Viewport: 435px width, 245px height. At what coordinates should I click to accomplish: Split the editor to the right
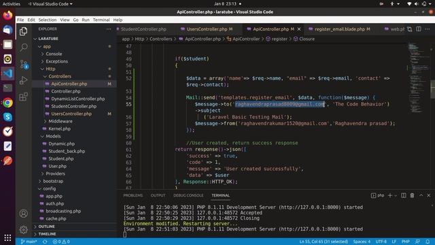419,29
